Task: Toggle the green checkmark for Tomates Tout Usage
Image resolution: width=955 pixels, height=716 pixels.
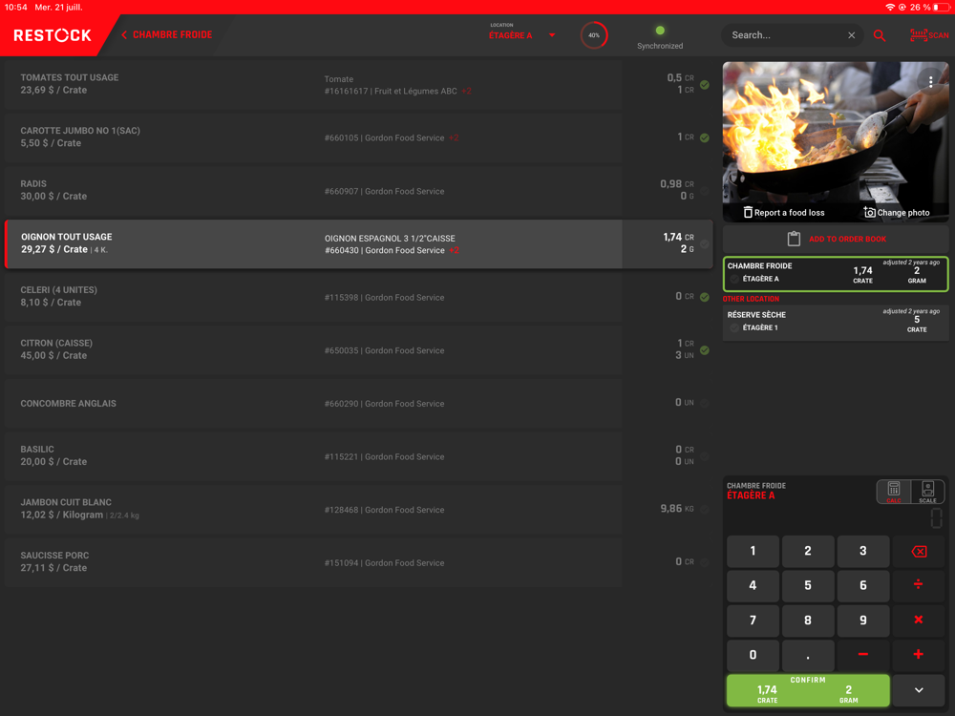Action: (705, 85)
